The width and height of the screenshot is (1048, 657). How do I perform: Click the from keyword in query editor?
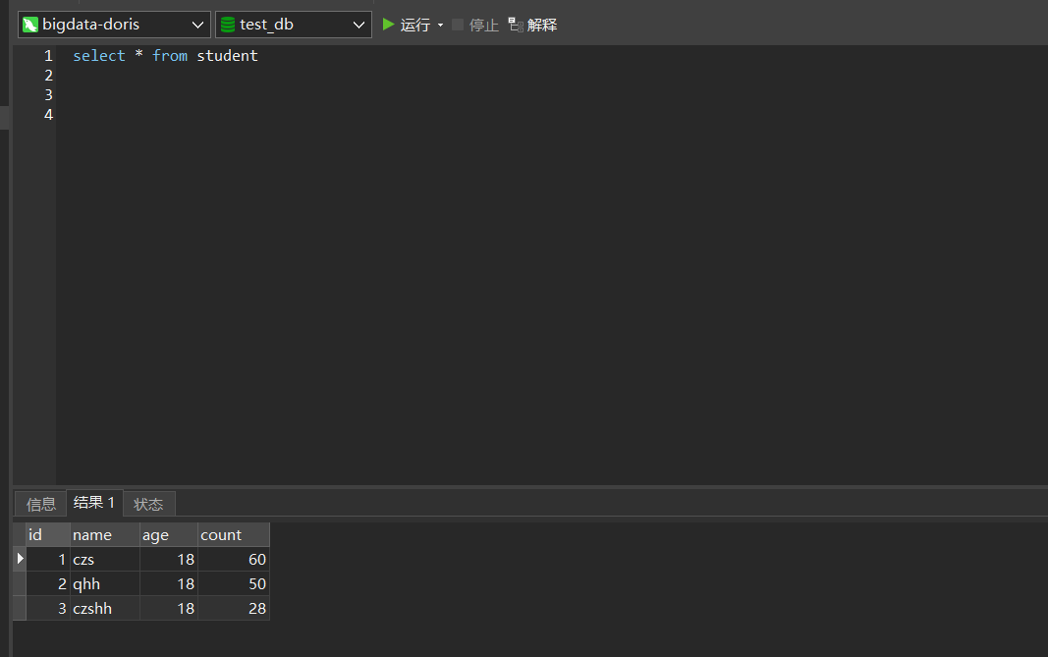[x=170, y=55]
